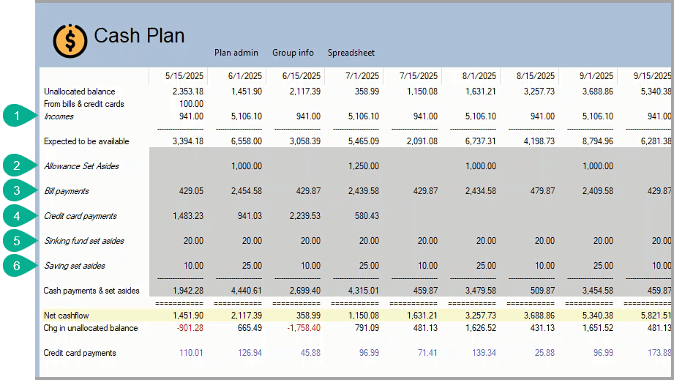Viewport: 674px width, 380px height.
Task: Select unallocated balance value 2,353.18
Action: click(188, 92)
